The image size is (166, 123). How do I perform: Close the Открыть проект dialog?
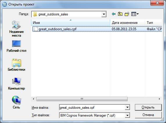click(157, 3)
